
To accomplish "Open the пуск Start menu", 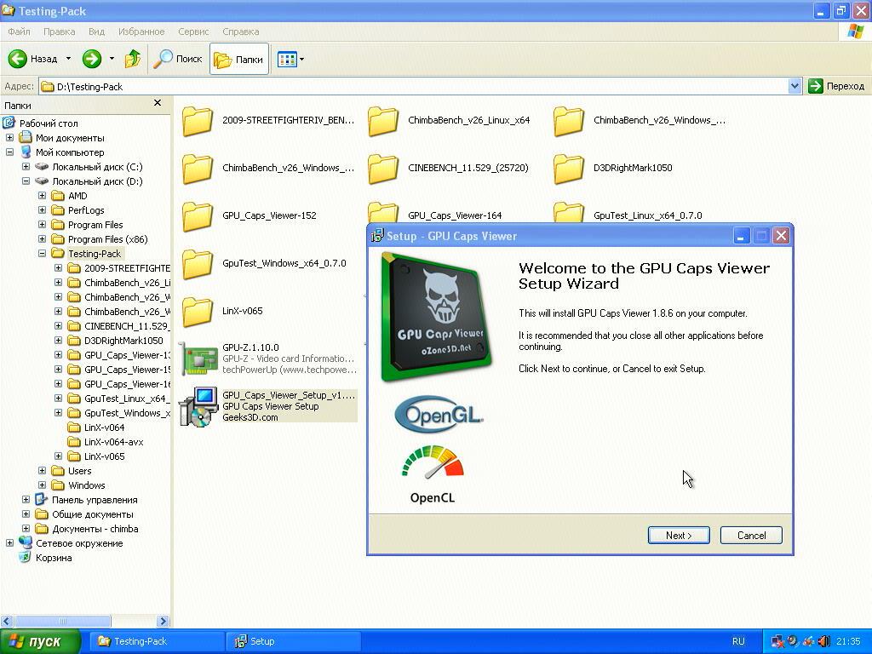I will click(39, 641).
